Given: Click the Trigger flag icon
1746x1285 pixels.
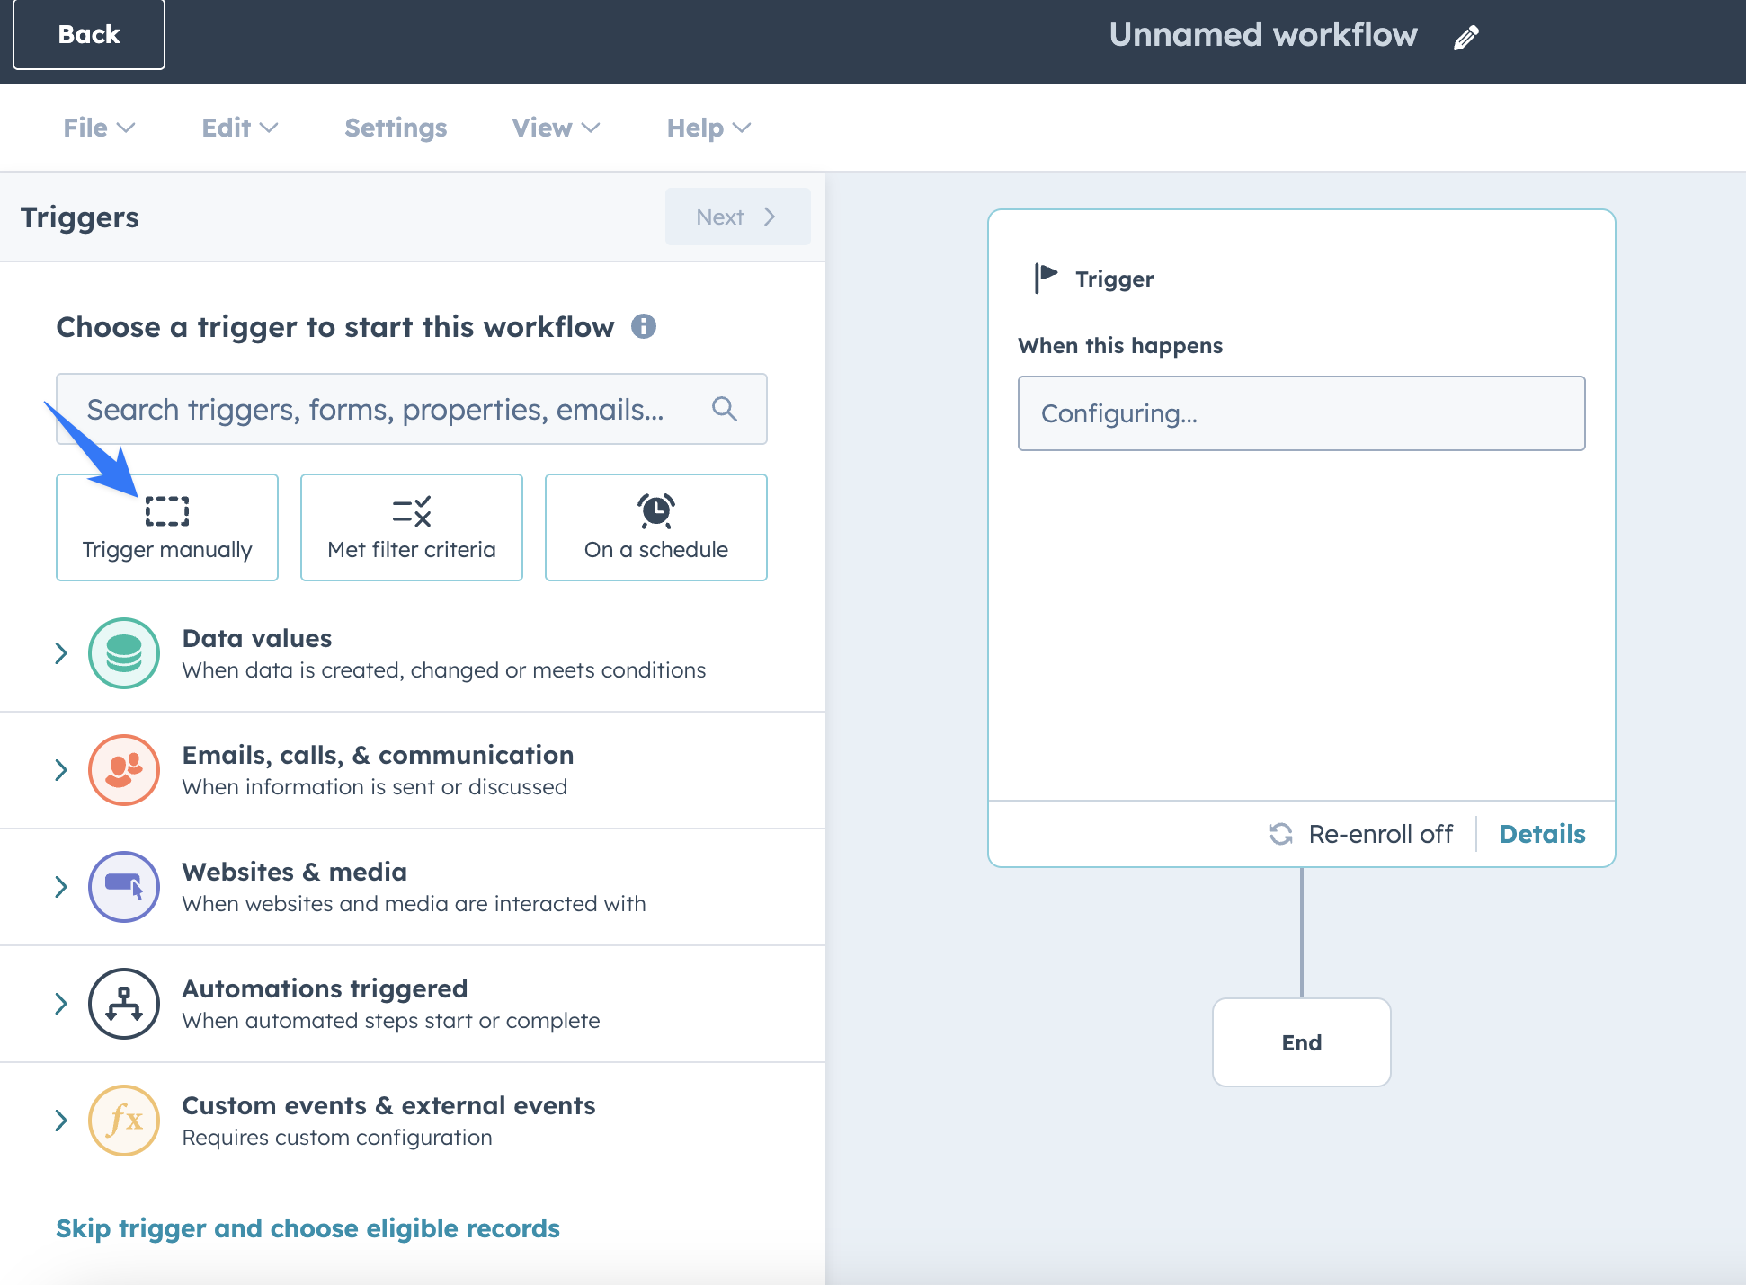Looking at the screenshot, I should 1045,279.
